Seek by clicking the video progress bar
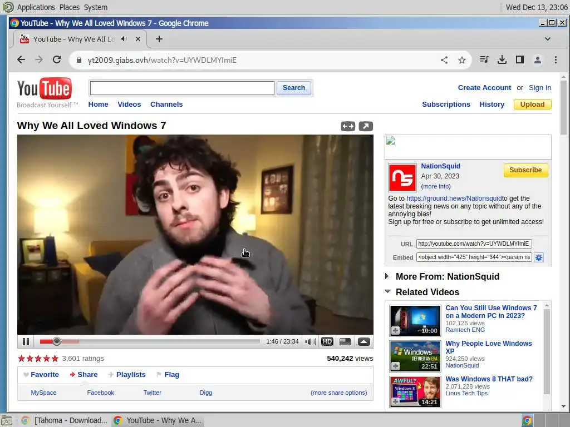 (x=150, y=341)
